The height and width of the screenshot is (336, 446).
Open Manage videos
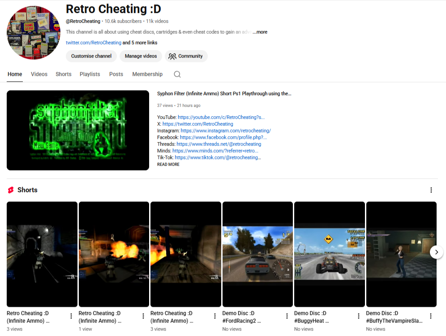point(141,56)
